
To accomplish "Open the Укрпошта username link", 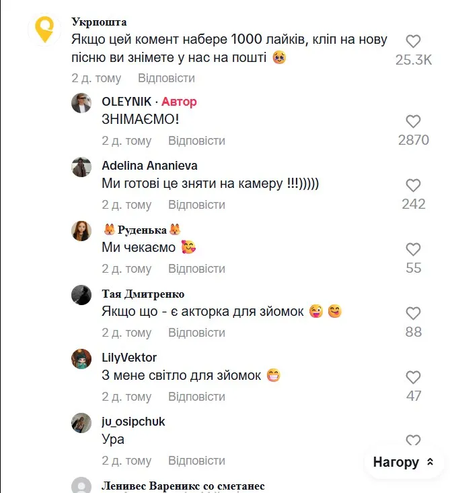I will coord(99,22).
